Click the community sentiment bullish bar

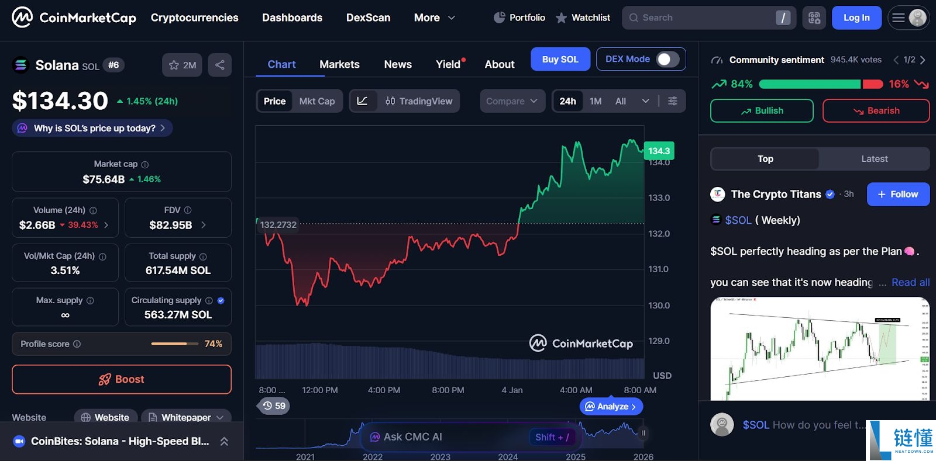click(810, 84)
